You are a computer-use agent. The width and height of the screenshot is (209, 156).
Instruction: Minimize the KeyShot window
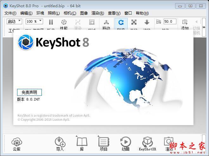click(180, 6)
